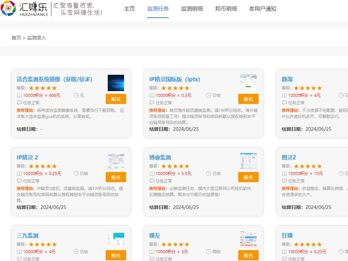Screen dimensions: 348x261
Task: Click the clock icon in 三九监测 card
Action: [x=76, y=251]
